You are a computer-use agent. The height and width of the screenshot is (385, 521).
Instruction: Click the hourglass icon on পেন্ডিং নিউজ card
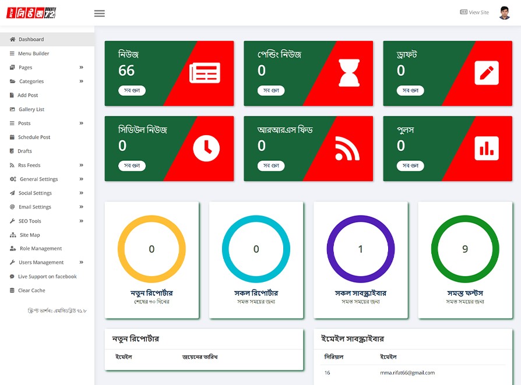pyautogui.click(x=349, y=73)
